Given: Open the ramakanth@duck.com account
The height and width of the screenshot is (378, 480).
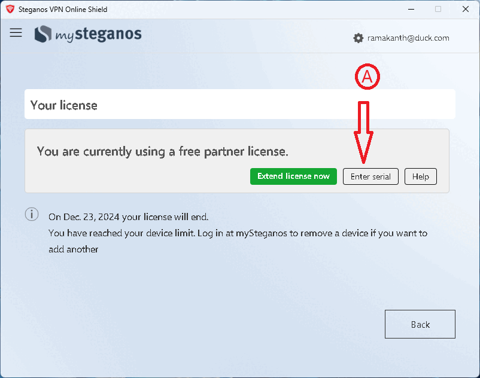Looking at the screenshot, I should click(x=408, y=38).
